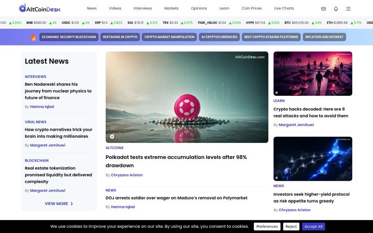This screenshot has width=373, height=233.
Task: Click ETH ticker entry
Action: [x=344, y=23]
